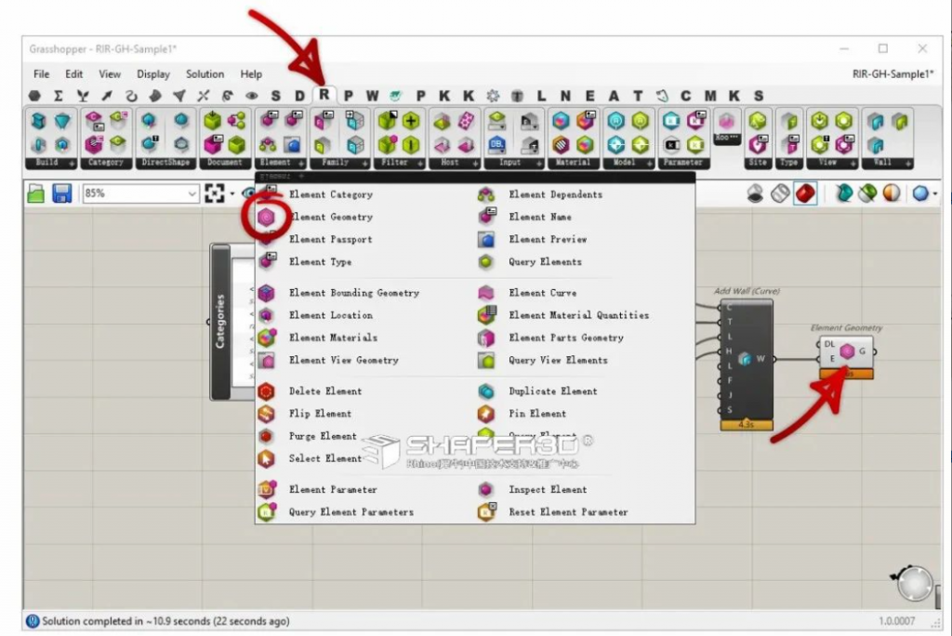Open the Sets tab fork icon

(83, 96)
